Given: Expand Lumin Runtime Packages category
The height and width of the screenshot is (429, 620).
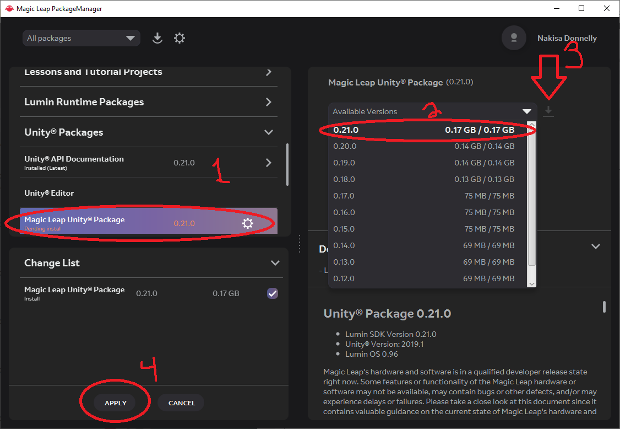Looking at the screenshot, I should coord(149,102).
